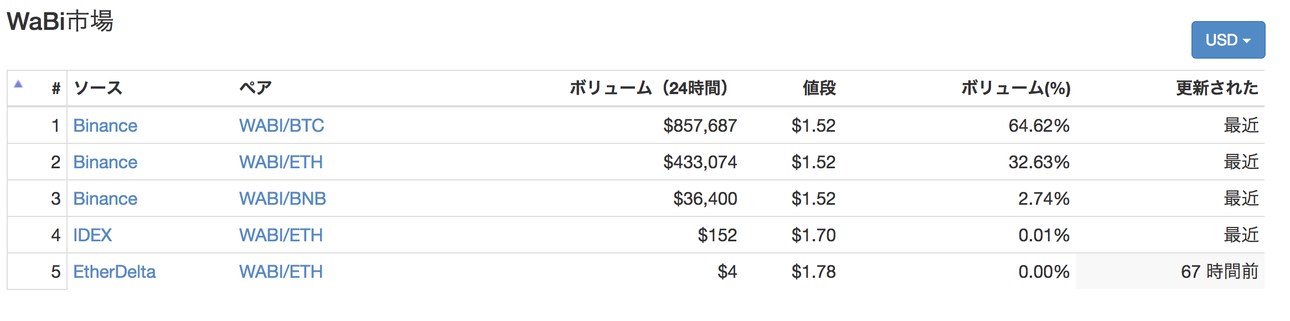Open the WABI/BTC pair link
Image resolution: width=1290 pixels, height=321 pixels.
[x=281, y=126]
